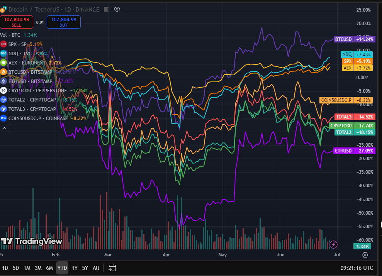Click the SPX 500 legend icon
Viewport: 382px width, 276px height.
pyautogui.click(x=3, y=44)
